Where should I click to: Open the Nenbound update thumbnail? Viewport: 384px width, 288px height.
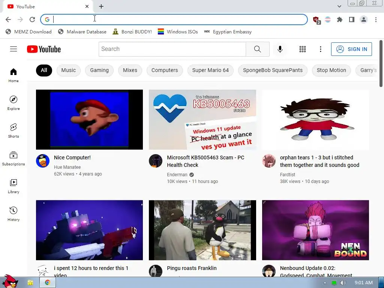tap(315, 230)
